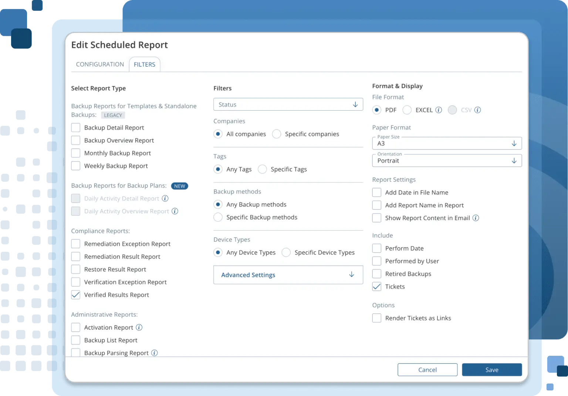Show info for Daily Activity Overview Report
The image size is (568, 396).
pyautogui.click(x=175, y=211)
